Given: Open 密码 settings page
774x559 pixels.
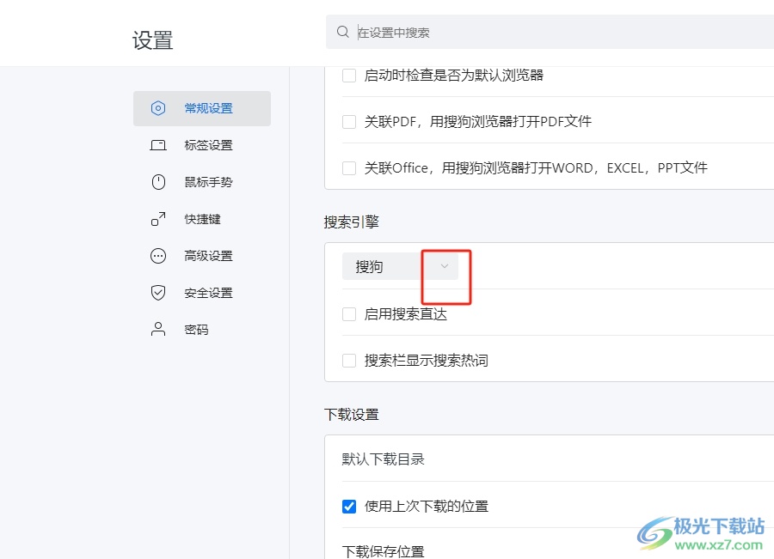Looking at the screenshot, I should (x=202, y=329).
